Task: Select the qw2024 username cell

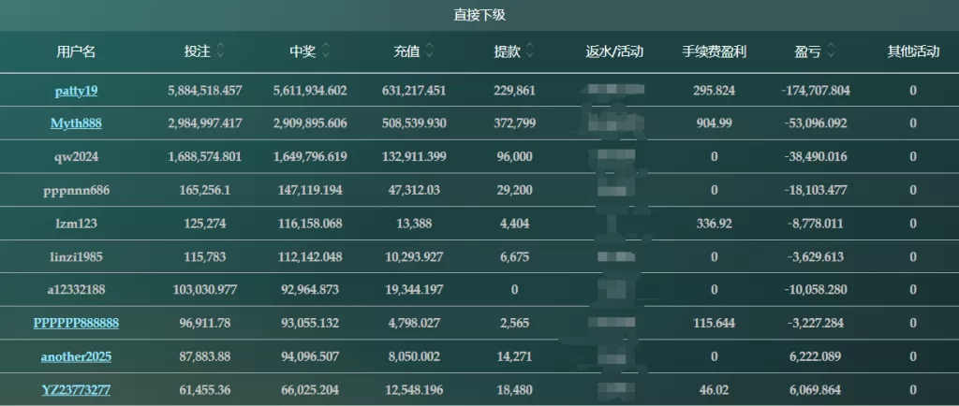Action: 77,157
